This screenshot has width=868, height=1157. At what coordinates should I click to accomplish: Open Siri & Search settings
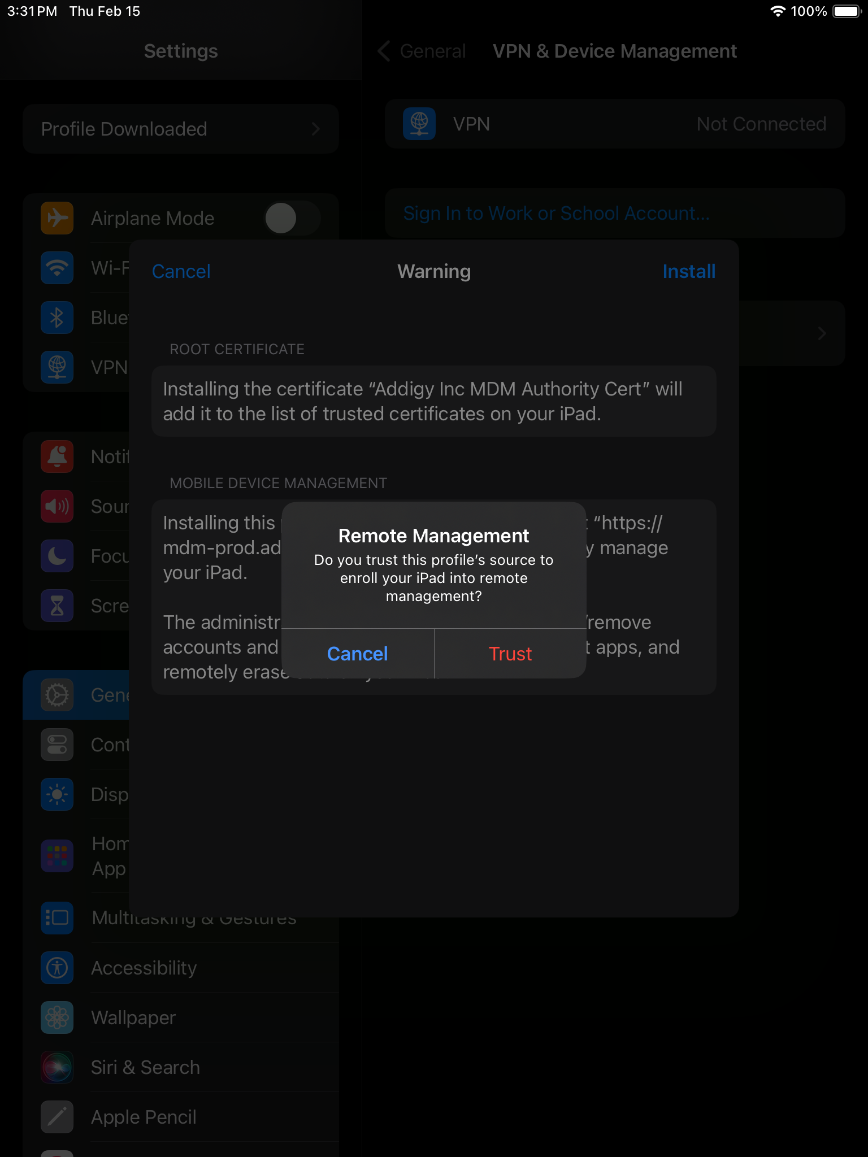pyautogui.click(x=181, y=1067)
